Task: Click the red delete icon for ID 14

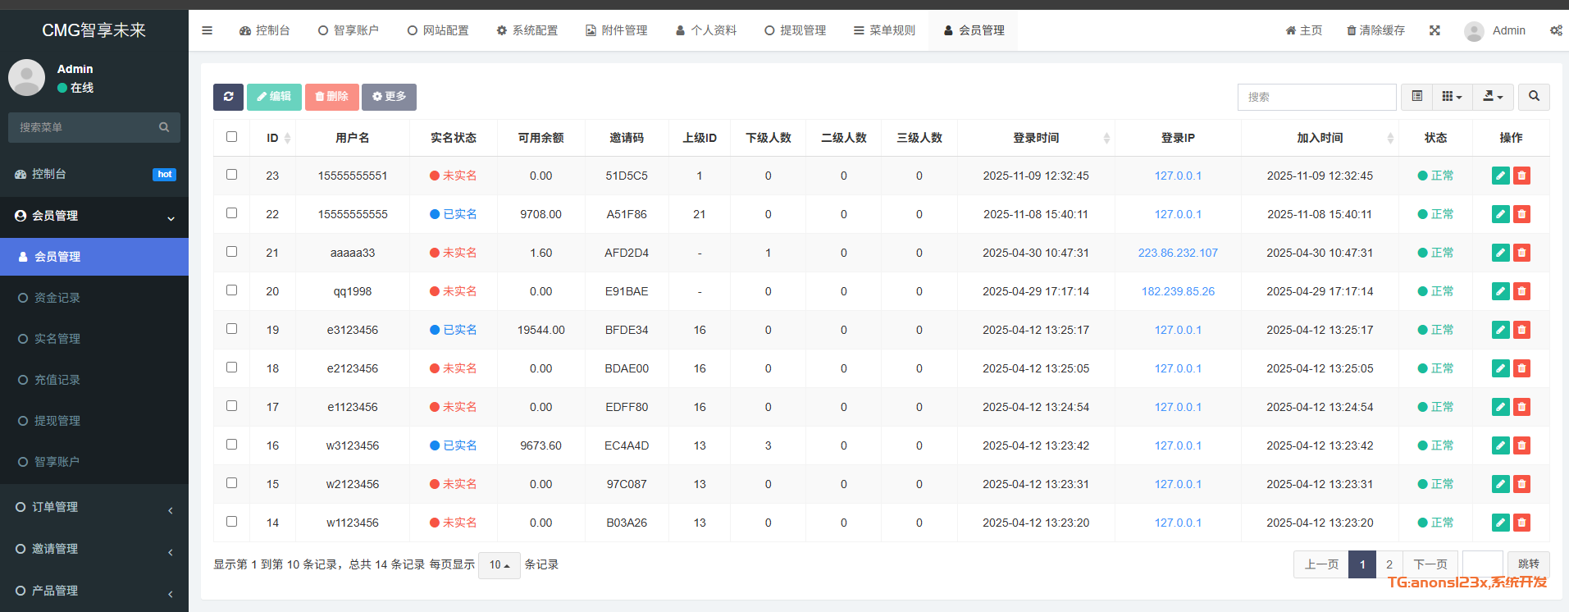Action: click(x=1521, y=523)
